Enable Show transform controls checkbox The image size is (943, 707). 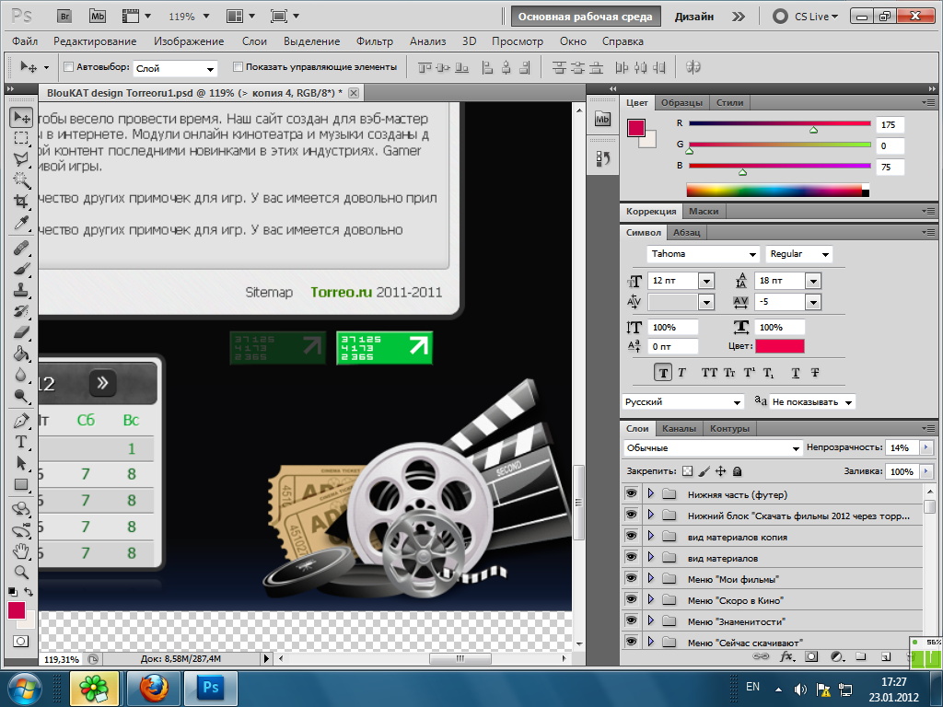click(238, 66)
